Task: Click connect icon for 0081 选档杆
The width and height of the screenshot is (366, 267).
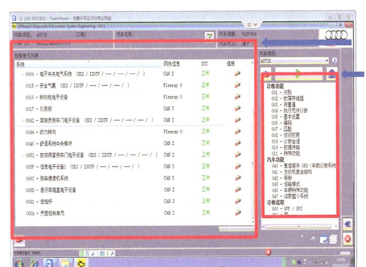Action: 238,201
